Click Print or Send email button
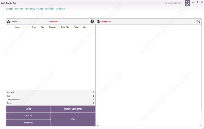Viewport: 204px width, 129px height. tap(73, 109)
